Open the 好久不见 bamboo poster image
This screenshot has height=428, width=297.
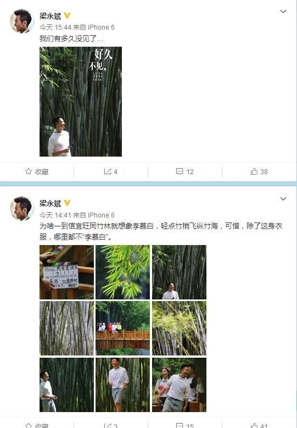81,102
